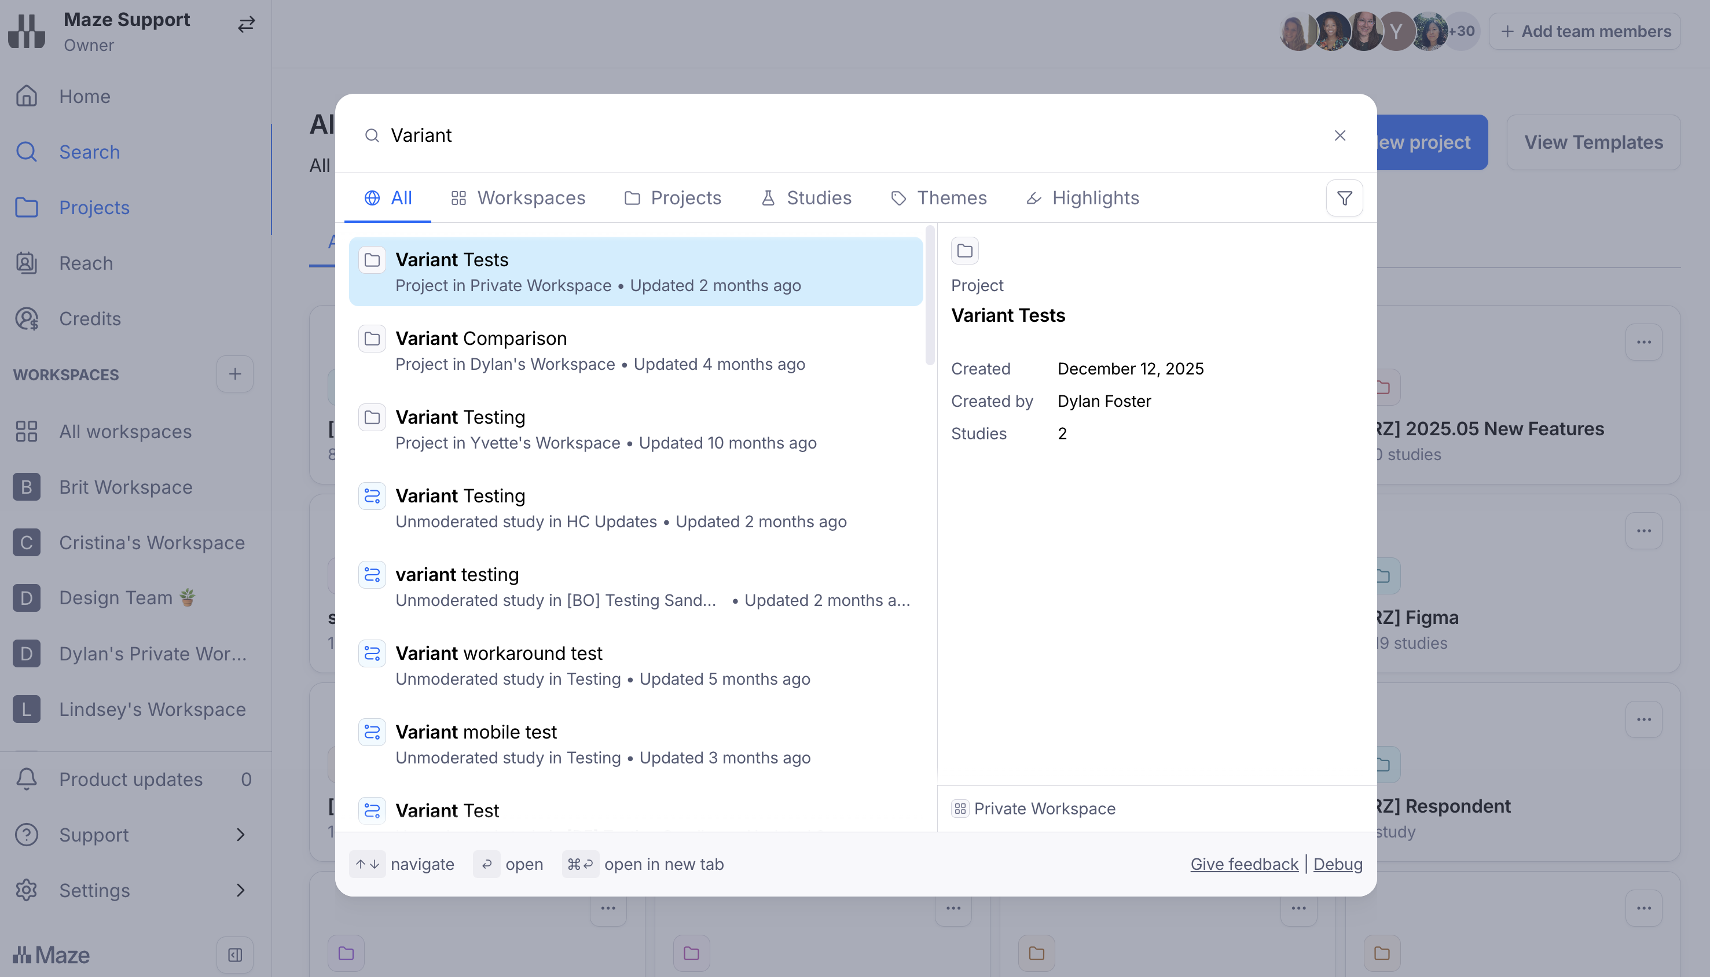Image resolution: width=1710 pixels, height=977 pixels.
Task: Click the add workspace plus icon
Action: click(x=235, y=374)
